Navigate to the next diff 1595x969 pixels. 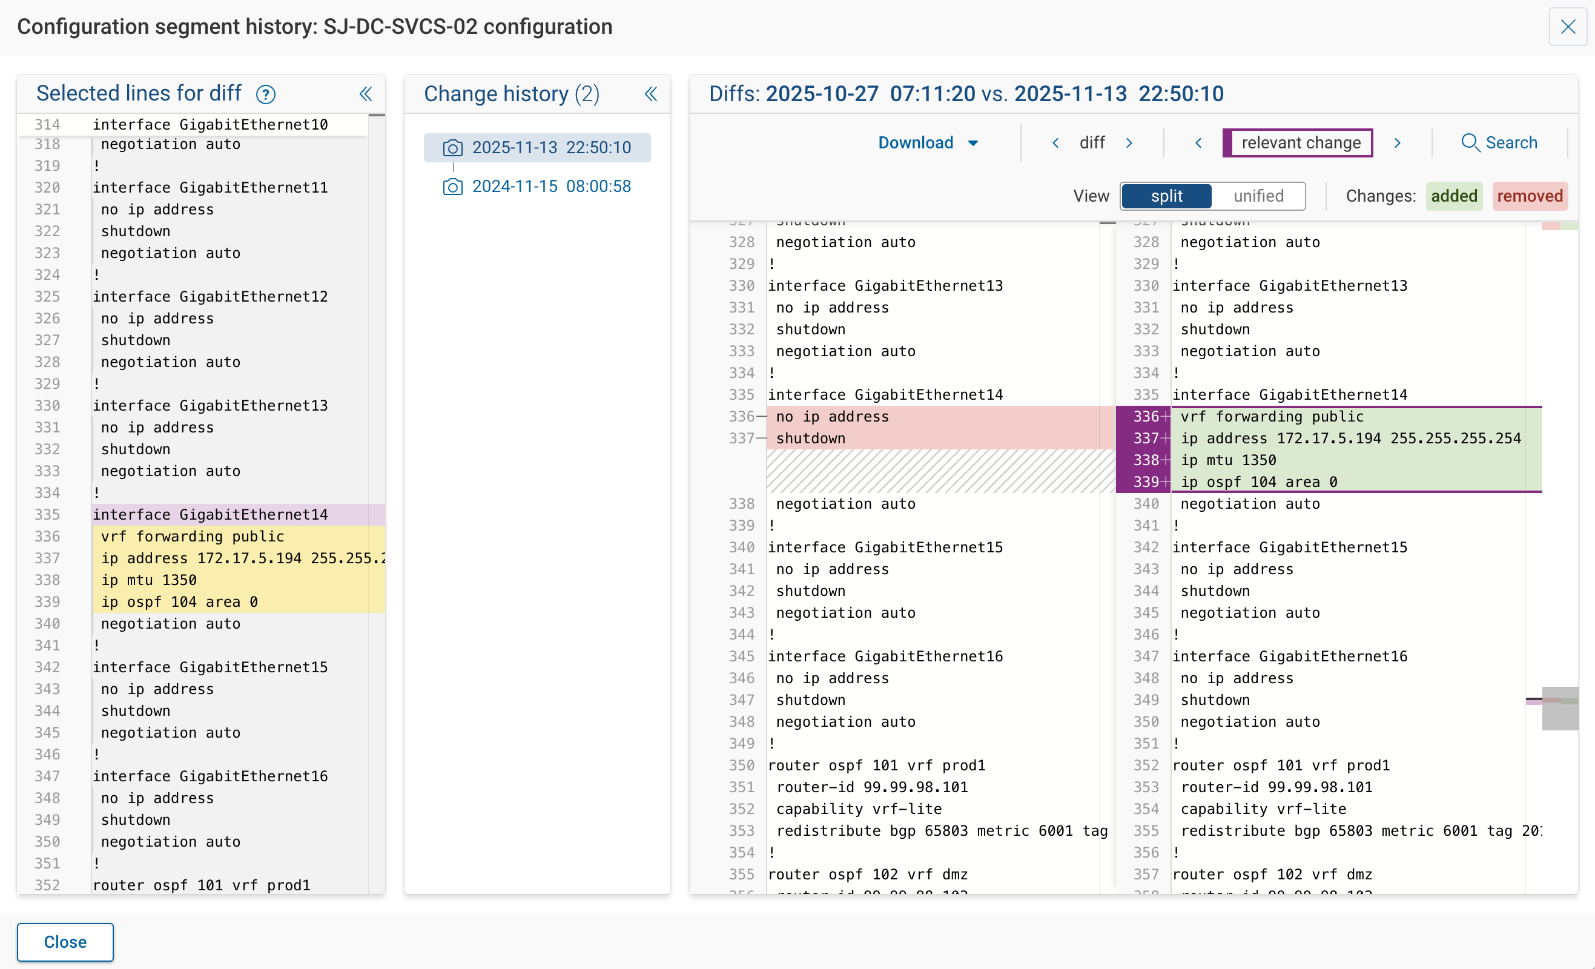click(x=1130, y=142)
